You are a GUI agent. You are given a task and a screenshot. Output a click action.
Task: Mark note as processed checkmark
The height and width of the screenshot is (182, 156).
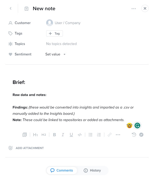[141, 135]
